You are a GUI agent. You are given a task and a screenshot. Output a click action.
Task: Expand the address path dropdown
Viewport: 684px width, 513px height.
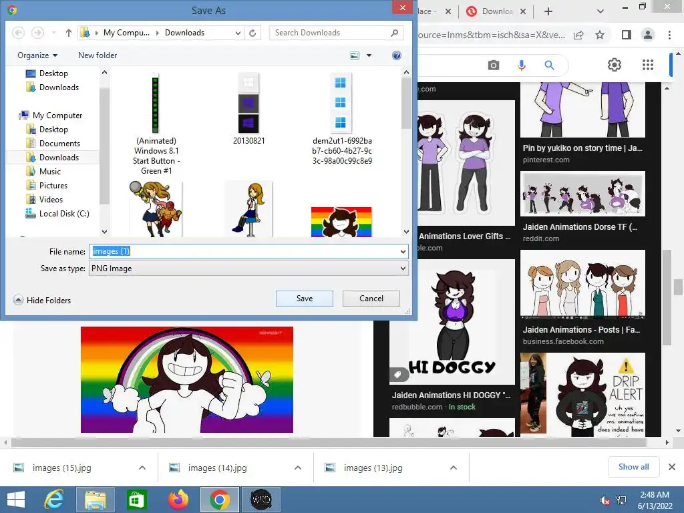(238, 33)
